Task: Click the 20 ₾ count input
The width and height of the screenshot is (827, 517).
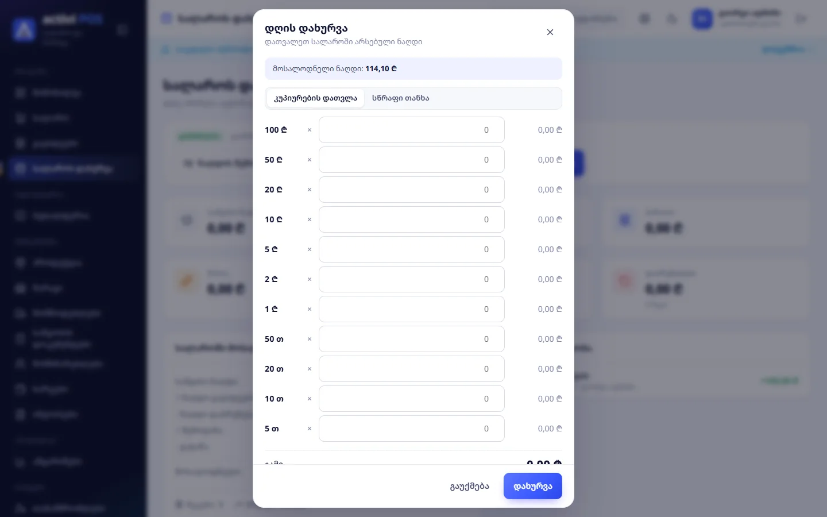Action: point(412,190)
